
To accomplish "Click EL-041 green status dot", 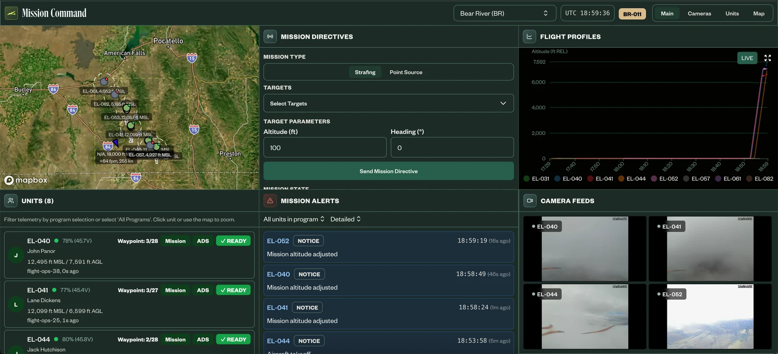I will point(54,290).
